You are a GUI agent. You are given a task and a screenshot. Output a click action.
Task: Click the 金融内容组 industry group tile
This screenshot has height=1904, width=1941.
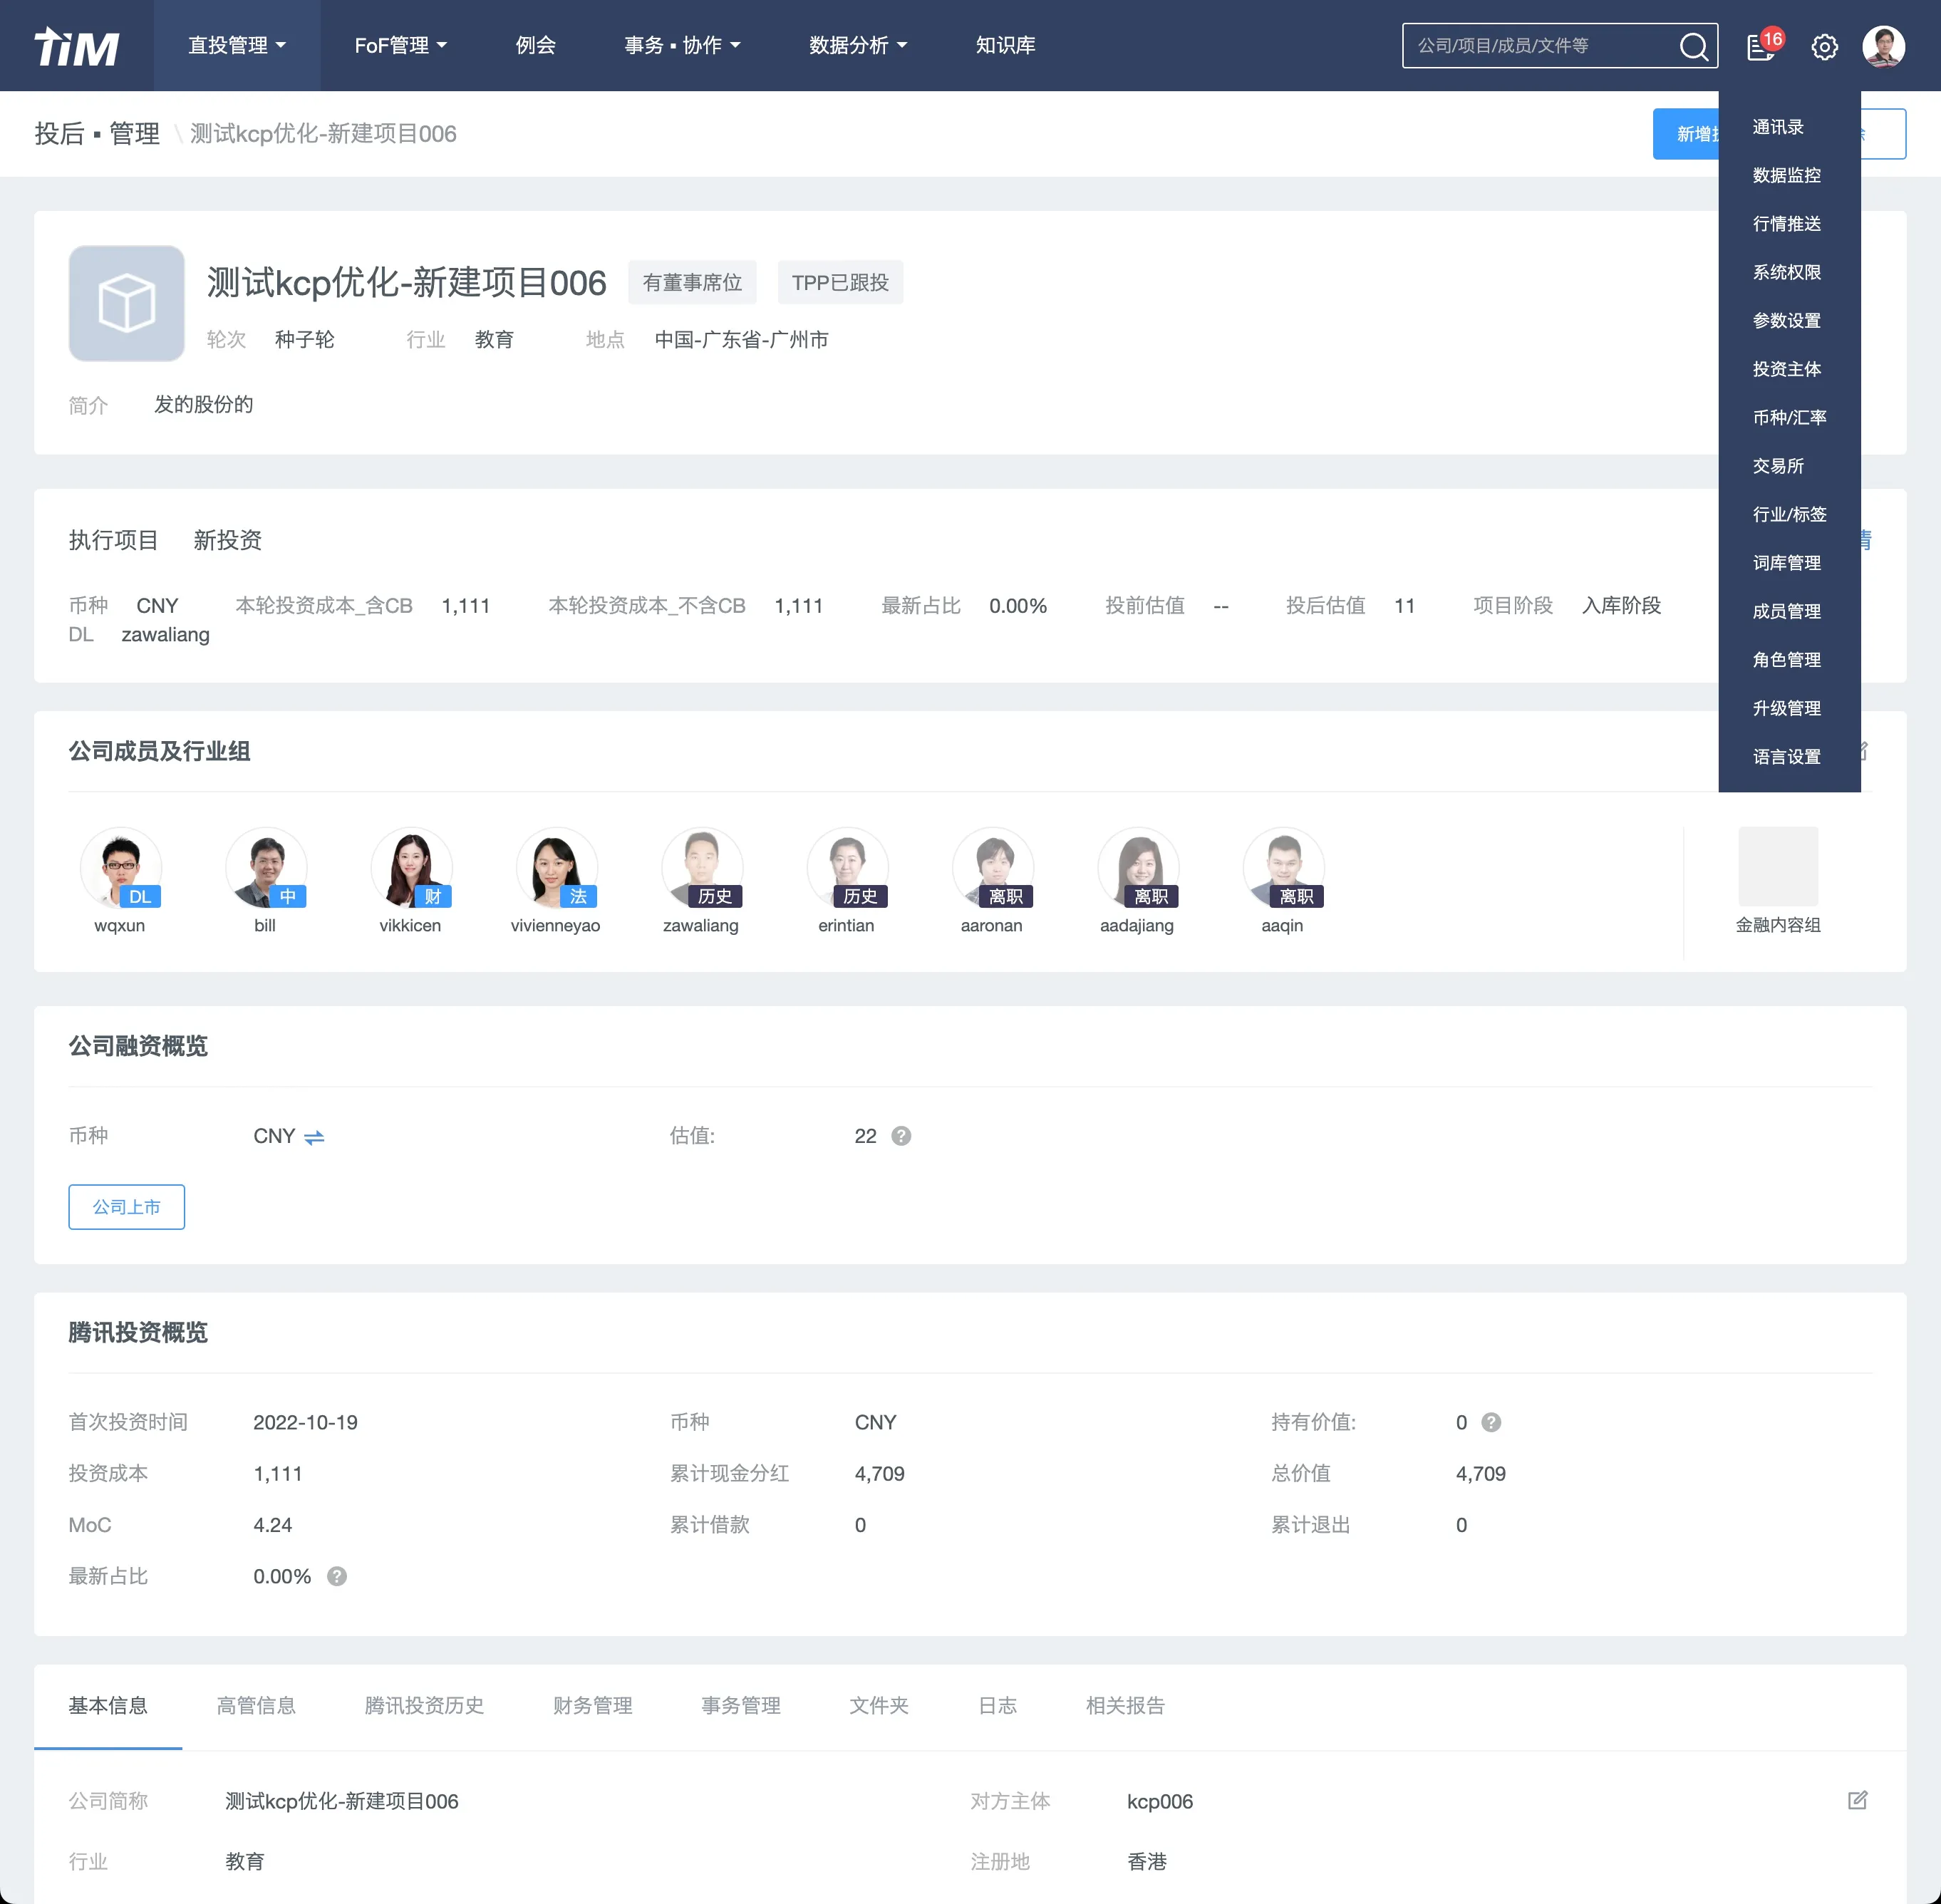coord(1778,881)
